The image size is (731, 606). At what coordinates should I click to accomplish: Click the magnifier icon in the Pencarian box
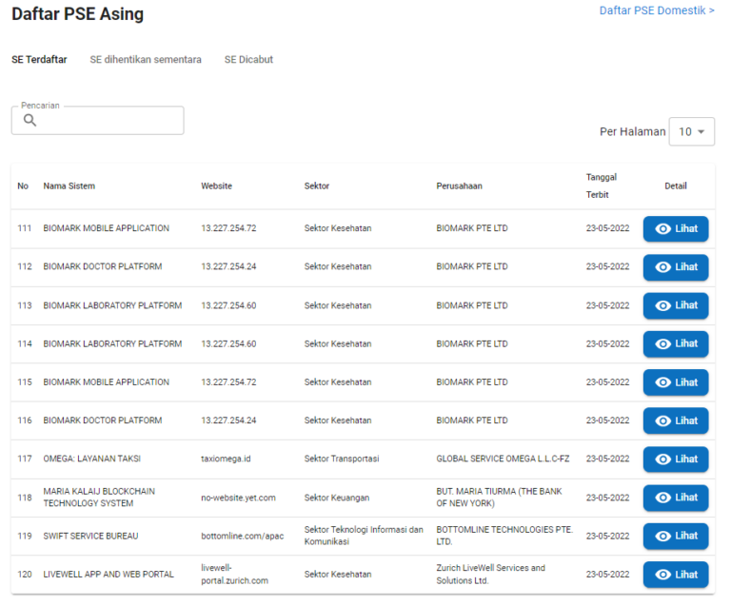click(x=30, y=121)
